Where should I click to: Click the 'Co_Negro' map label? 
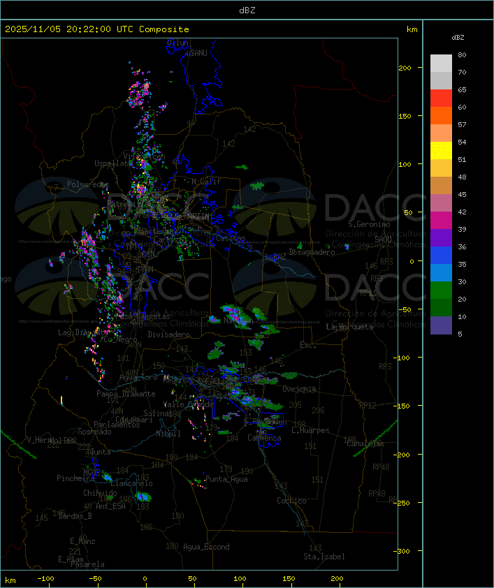(120, 339)
